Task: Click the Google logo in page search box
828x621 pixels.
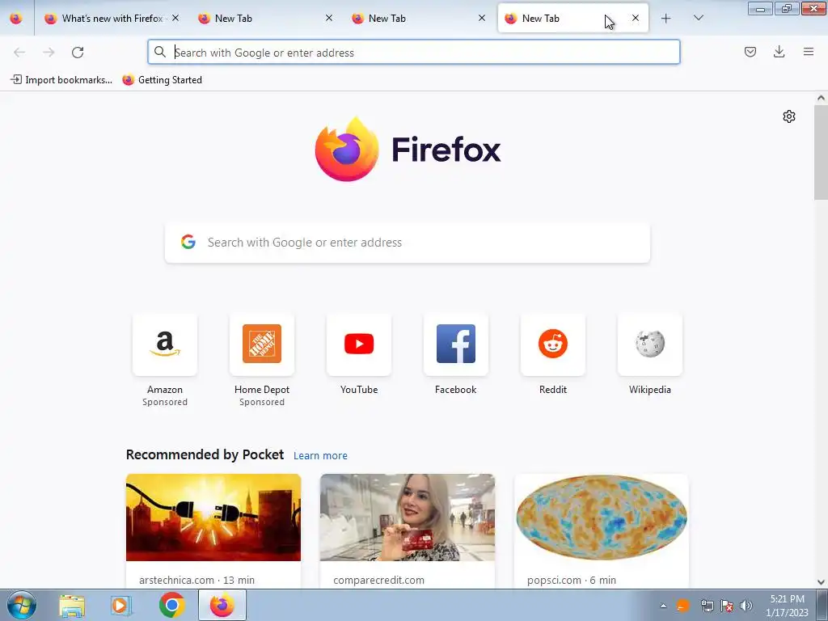Action: tap(188, 243)
